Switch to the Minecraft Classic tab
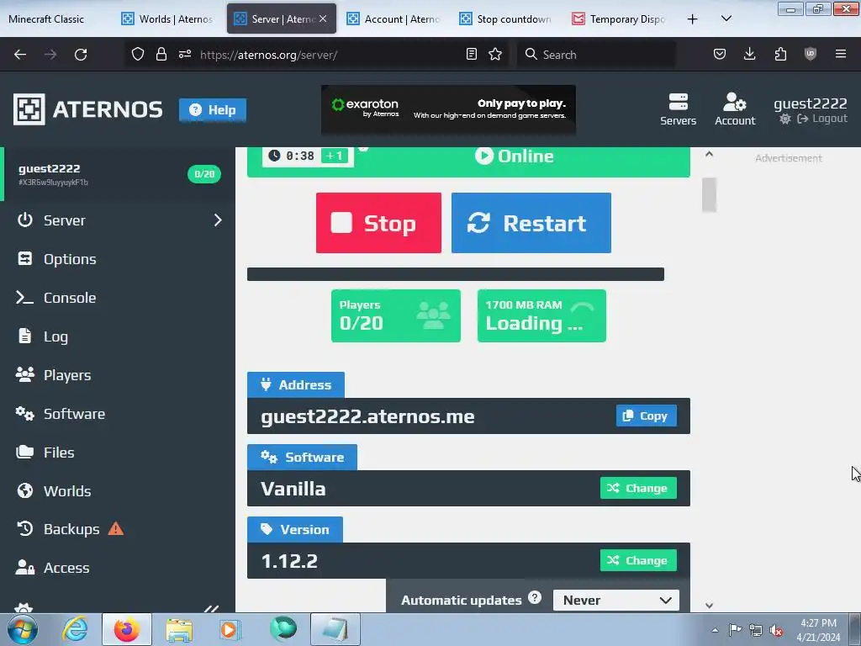The width and height of the screenshot is (861, 646). point(46,19)
